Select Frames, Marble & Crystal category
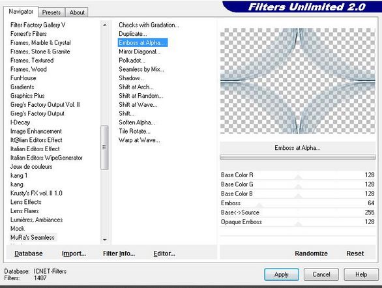This screenshot has height=288, width=382. pos(40,42)
